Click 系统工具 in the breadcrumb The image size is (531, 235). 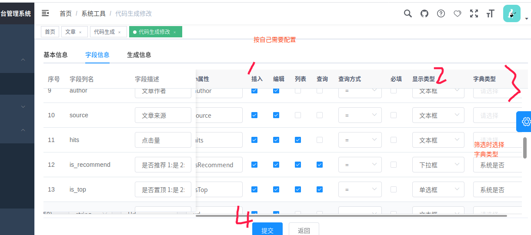click(94, 13)
